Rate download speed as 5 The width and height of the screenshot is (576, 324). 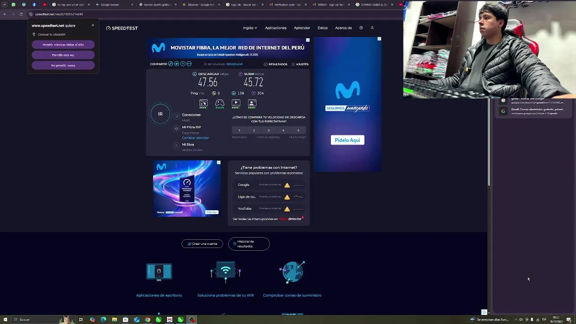[x=298, y=130]
